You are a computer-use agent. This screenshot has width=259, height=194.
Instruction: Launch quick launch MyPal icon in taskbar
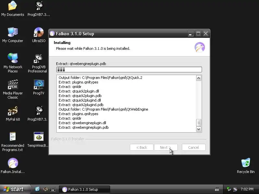point(45,189)
